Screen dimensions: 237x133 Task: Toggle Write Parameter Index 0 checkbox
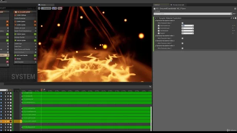click(183, 23)
